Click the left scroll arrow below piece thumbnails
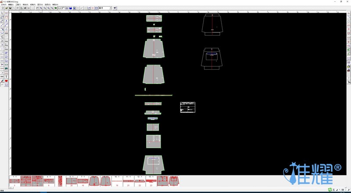351x193 pixels. [11, 188]
